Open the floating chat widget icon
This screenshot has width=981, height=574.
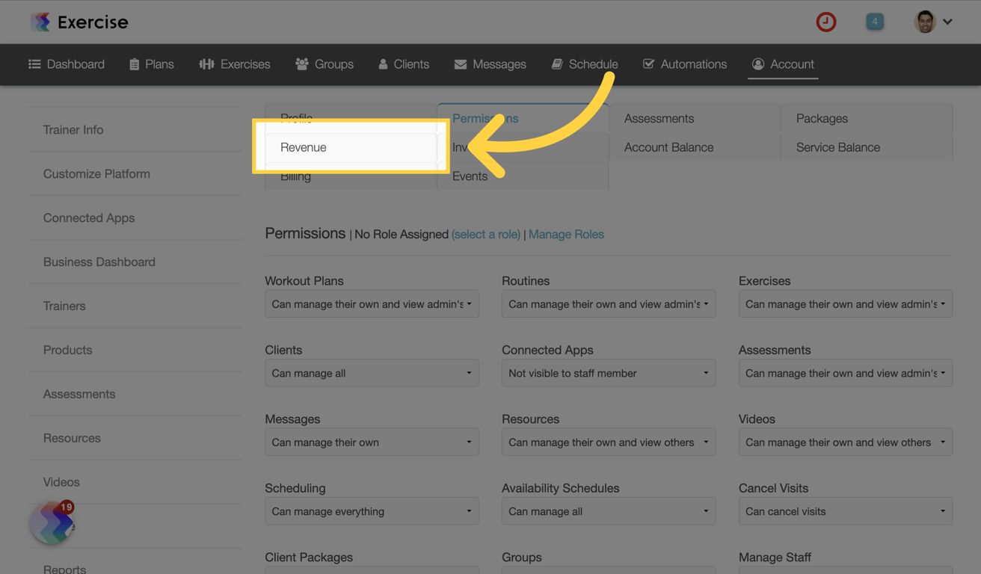(x=52, y=523)
